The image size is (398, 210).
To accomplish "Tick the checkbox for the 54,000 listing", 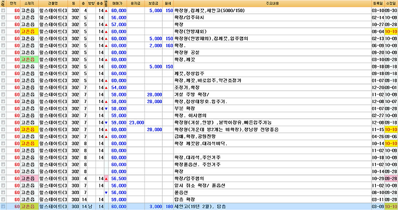I will pyautogui.click(x=3, y=88).
